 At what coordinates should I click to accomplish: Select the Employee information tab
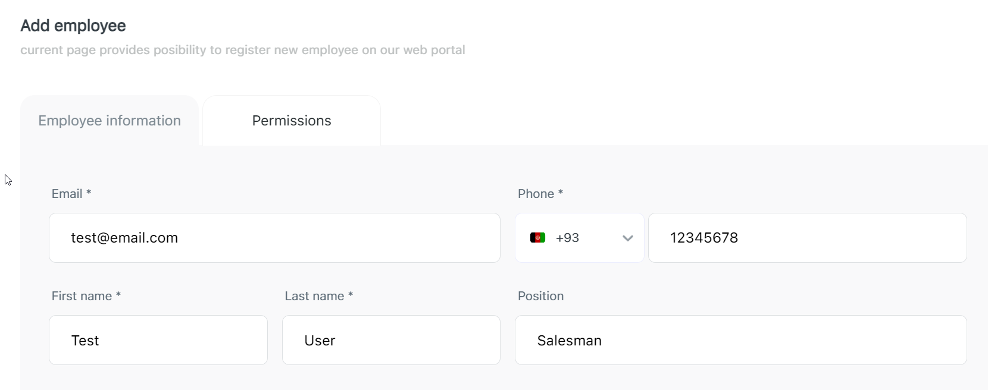[110, 121]
